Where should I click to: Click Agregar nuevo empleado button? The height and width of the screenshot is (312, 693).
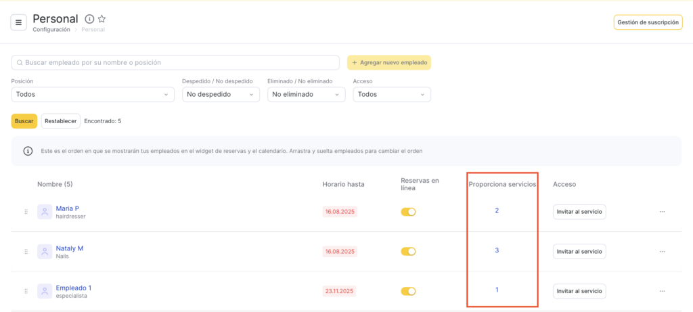[389, 62]
